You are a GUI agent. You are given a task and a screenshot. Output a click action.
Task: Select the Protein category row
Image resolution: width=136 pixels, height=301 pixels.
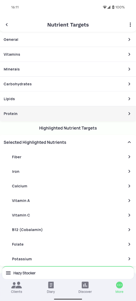68,114
